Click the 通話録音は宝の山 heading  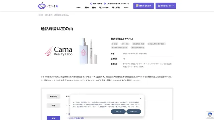click(57, 29)
